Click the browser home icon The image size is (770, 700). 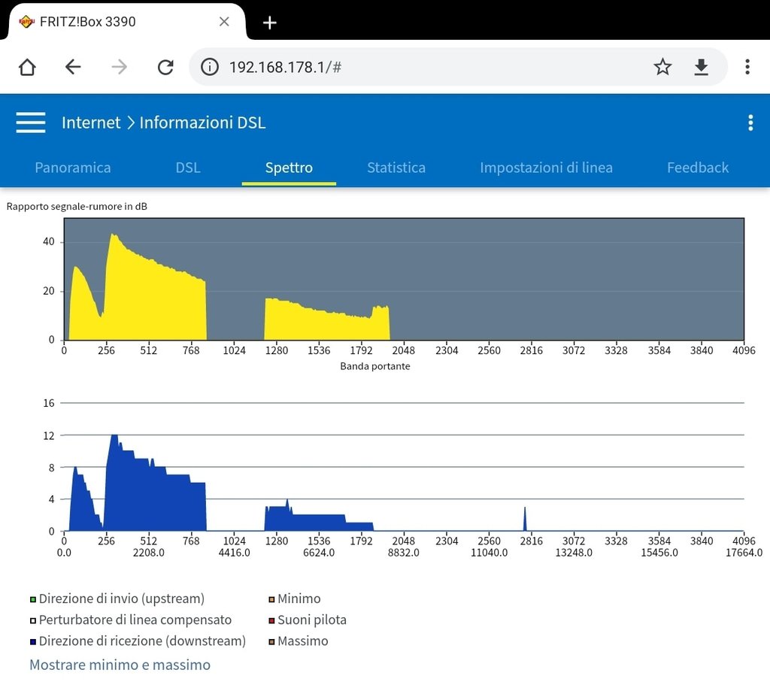27,68
